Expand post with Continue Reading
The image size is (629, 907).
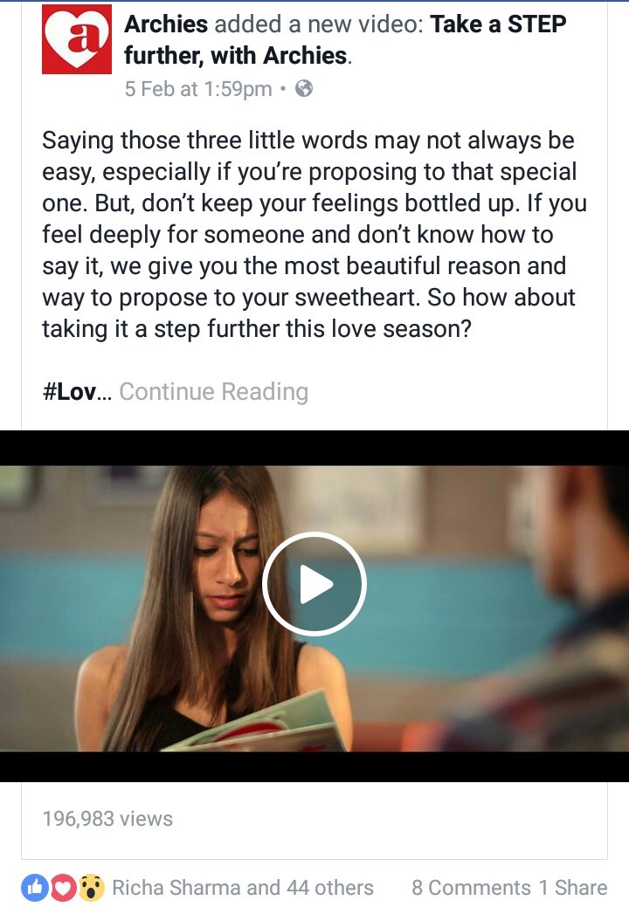(213, 392)
